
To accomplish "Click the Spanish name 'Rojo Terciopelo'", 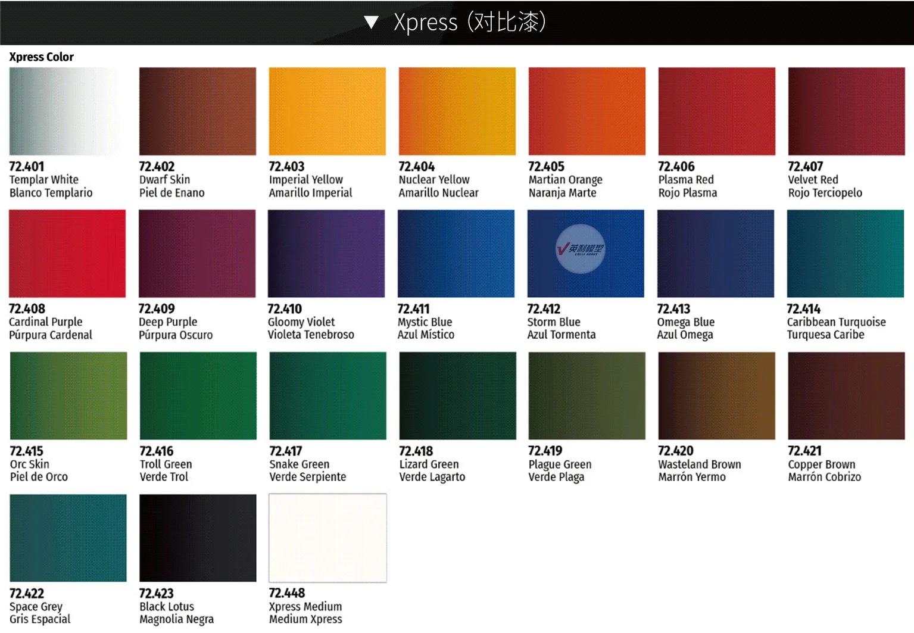I will (825, 193).
